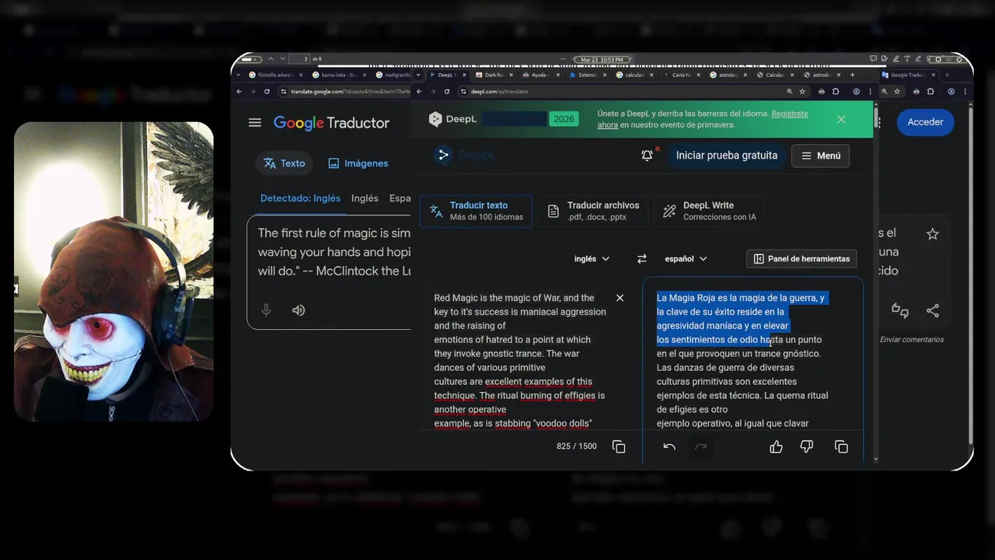995x560 pixels.
Task: Open DeepL notifications bell
Action: tap(647, 156)
